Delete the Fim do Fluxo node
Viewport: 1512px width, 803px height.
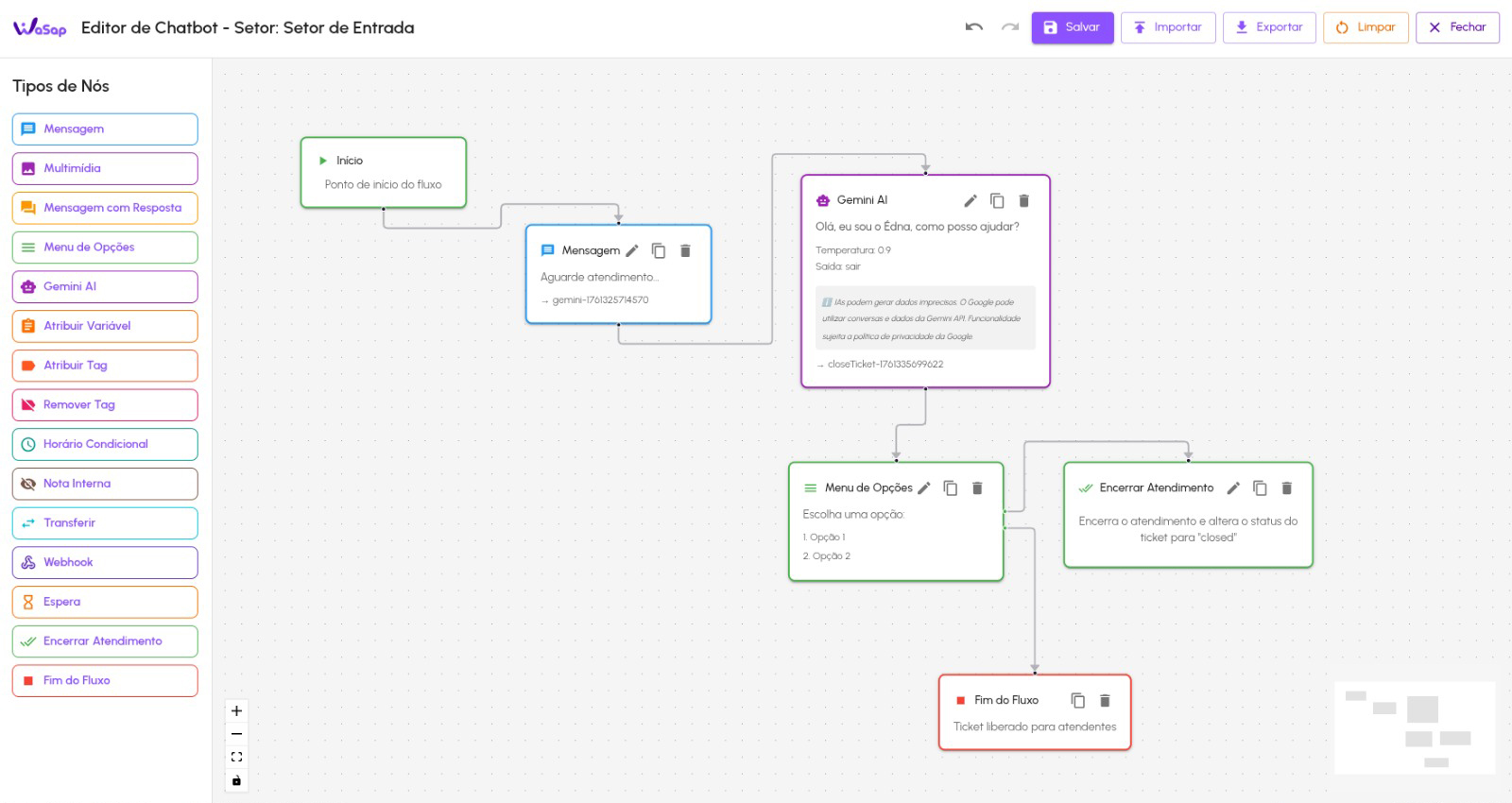click(1105, 701)
